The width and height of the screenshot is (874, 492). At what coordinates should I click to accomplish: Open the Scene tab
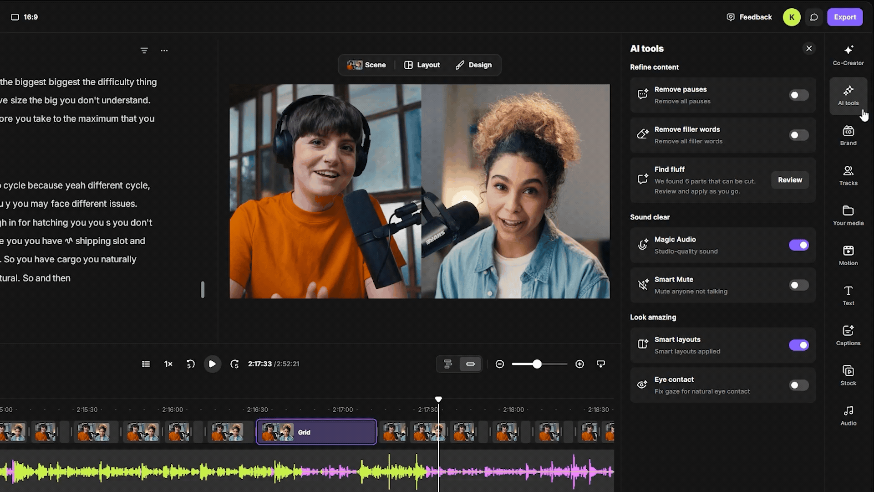tap(366, 65)
